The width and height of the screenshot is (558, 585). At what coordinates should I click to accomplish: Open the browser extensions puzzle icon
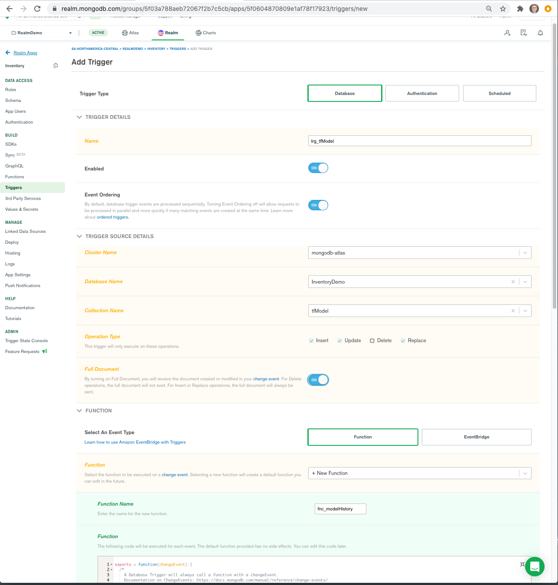(x=520, y=9)
